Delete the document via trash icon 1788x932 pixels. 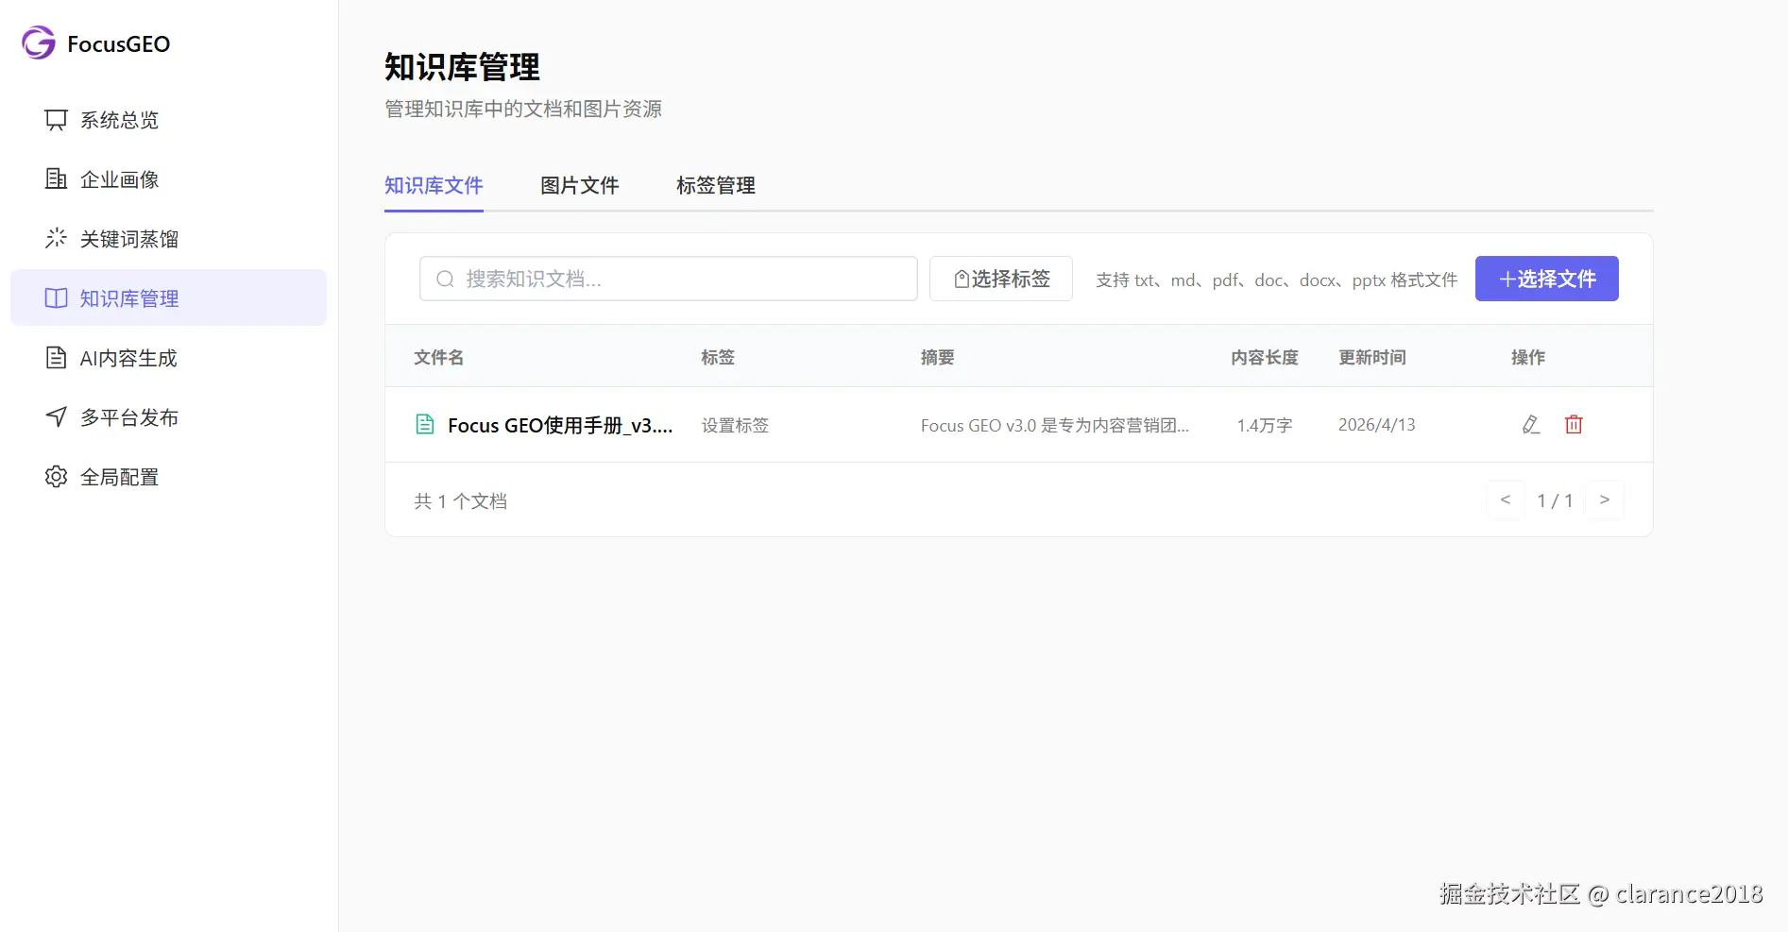tap(1573, 425)
